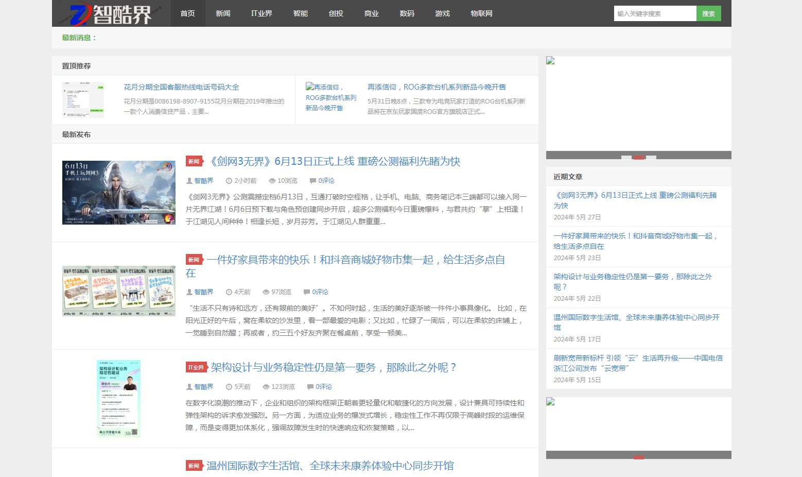Open sidebar recent post 温州国际数字生活馆
The width and height of the screenshot is (802, 477).
[x=637, y=322]
